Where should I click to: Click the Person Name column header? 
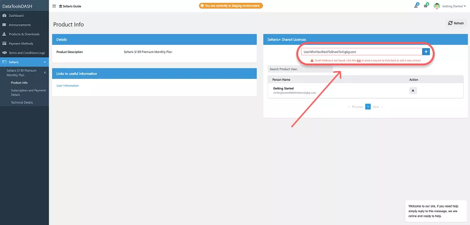[x=281, y=79]
